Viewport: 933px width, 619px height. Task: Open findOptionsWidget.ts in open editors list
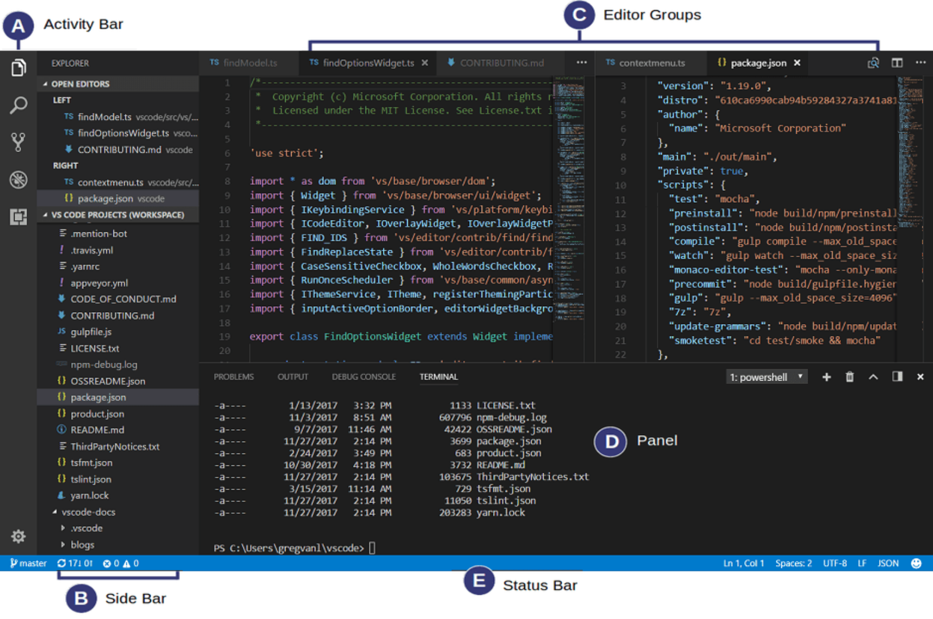click(118, 133)
